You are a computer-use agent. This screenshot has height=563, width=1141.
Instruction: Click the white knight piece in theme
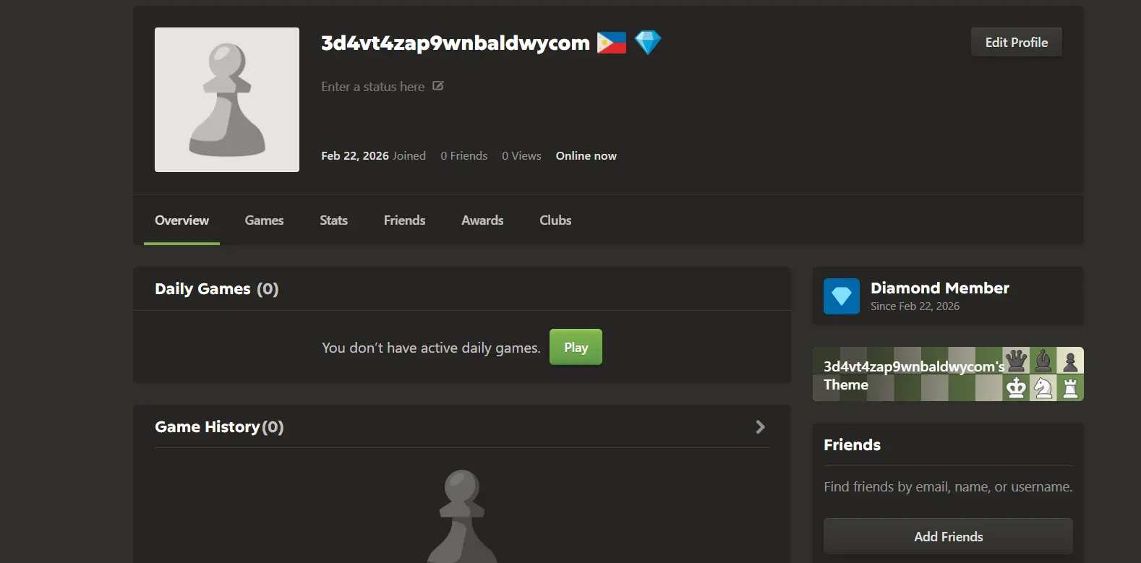point(1043,387)
